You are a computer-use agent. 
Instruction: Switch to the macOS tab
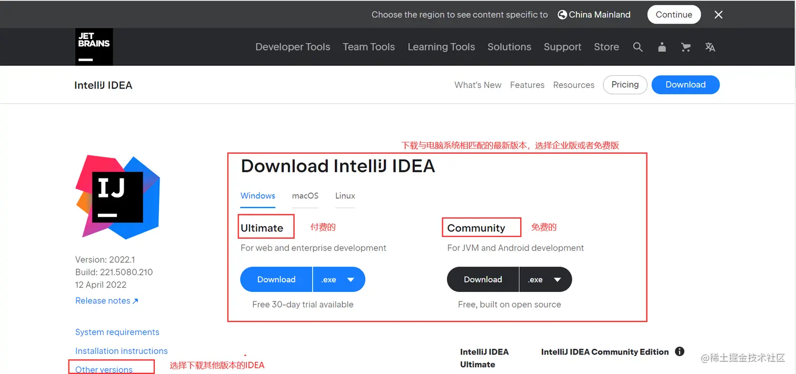click(305, 195)
